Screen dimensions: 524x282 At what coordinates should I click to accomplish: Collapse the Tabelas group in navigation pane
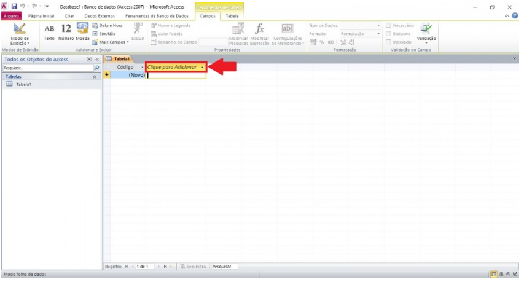(x=94, y=77)
